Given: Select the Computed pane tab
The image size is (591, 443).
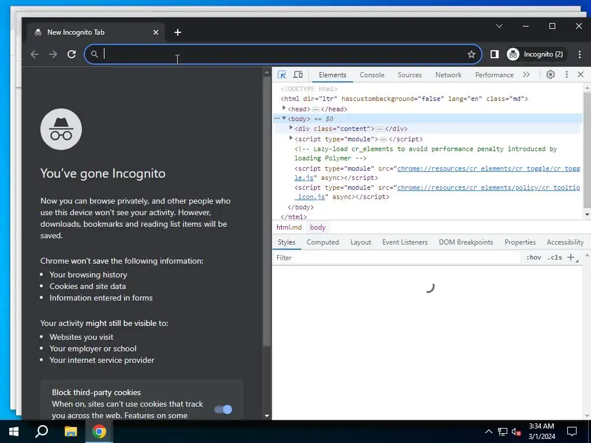Looking at the screenshot, I should tap(323, 242).
